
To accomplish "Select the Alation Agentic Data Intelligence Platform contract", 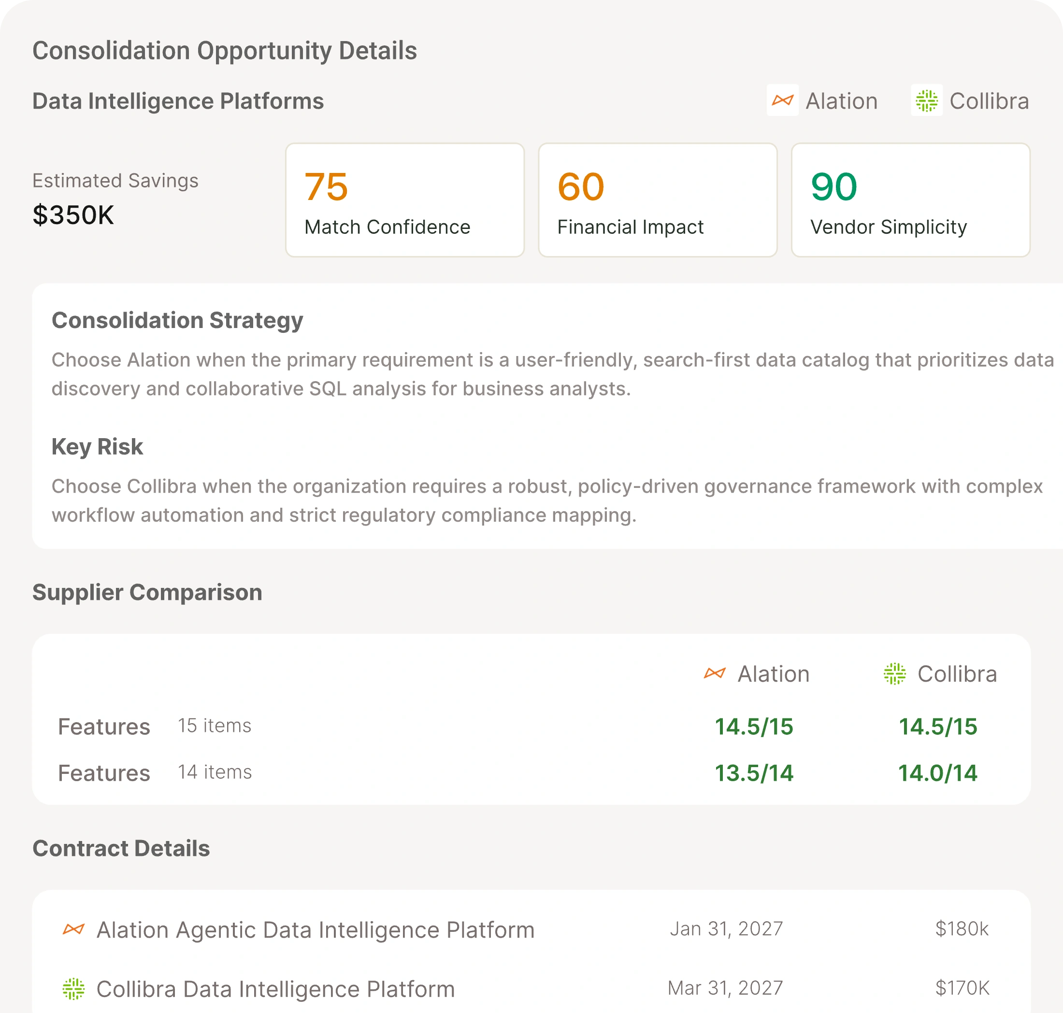I will 531,929.
